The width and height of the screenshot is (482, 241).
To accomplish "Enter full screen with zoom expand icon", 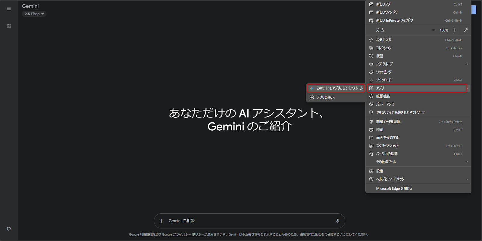I will click(465, 30).
